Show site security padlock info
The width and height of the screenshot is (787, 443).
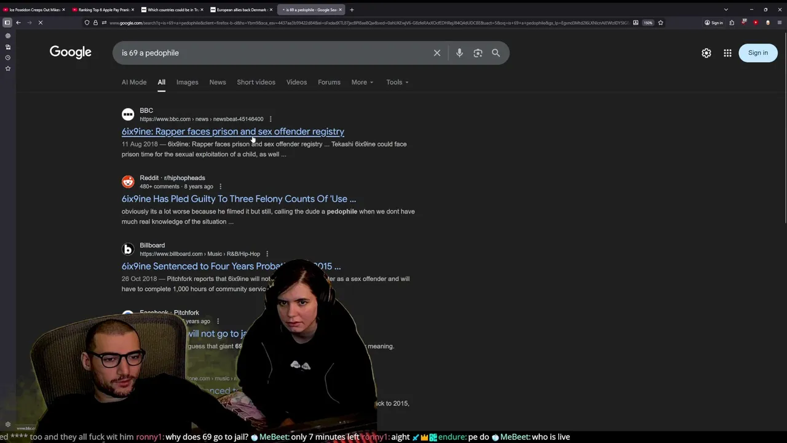click(95, 23)
